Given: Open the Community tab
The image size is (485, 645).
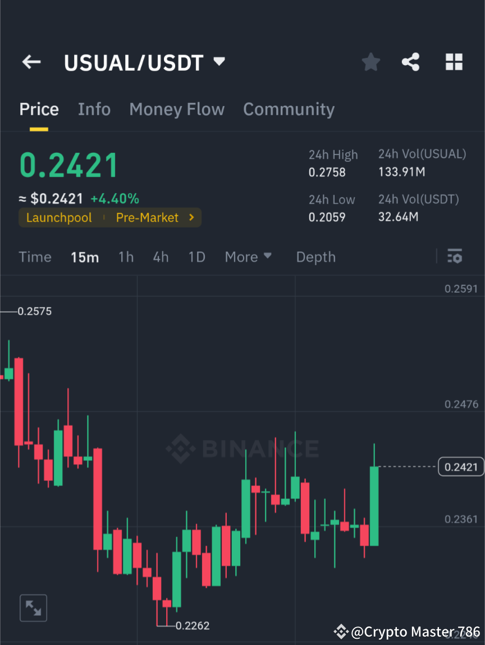Looking at the screenshot, I should [289, 109].
